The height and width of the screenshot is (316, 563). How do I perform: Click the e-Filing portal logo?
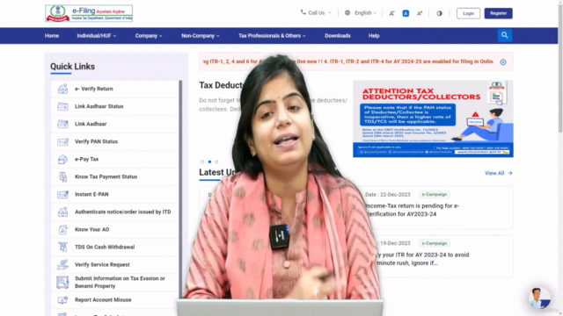click(x=89, y=13)
